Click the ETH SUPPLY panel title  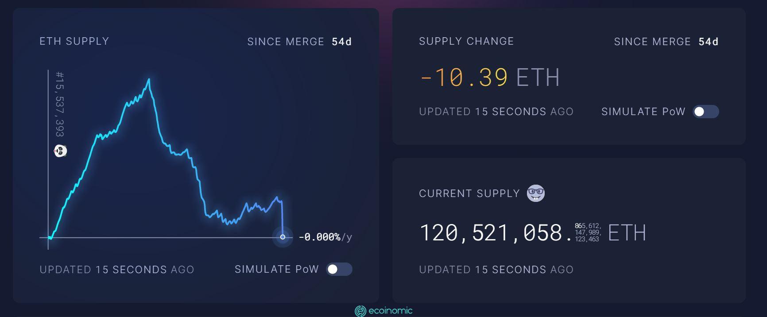74,41
